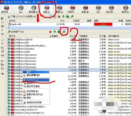Choose 建立好友通道 in the context menu
The image size is (131, 116).
(36, 86)
